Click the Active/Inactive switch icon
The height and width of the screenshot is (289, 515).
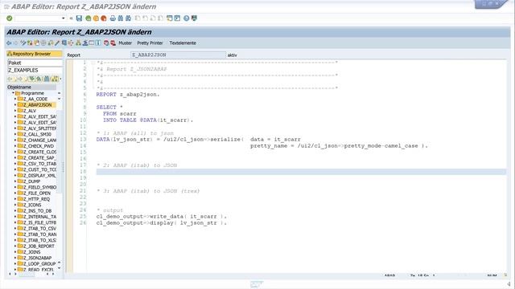pos(30,43)
